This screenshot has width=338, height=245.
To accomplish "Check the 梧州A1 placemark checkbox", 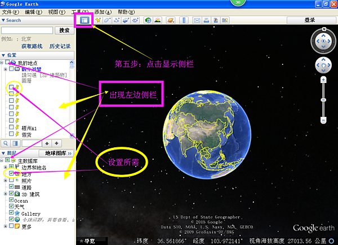I will click(x=11, y=127).
